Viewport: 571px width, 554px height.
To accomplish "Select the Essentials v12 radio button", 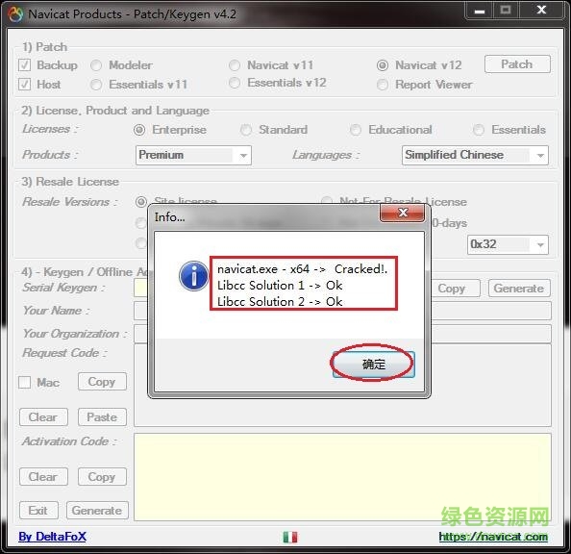I will 235,83.
